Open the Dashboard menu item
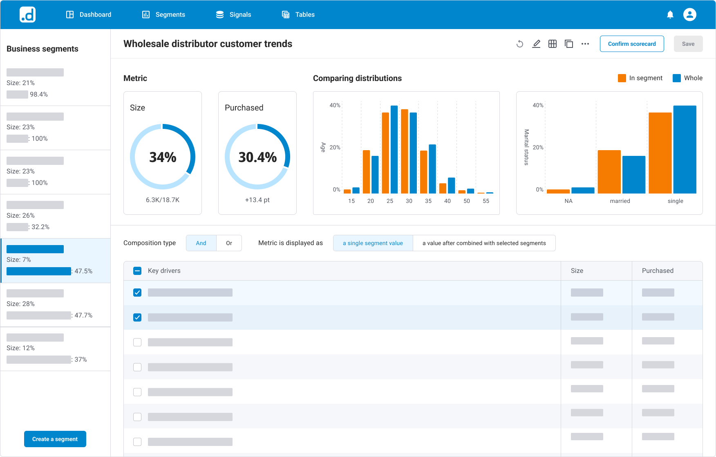 (x=89, y=15)
